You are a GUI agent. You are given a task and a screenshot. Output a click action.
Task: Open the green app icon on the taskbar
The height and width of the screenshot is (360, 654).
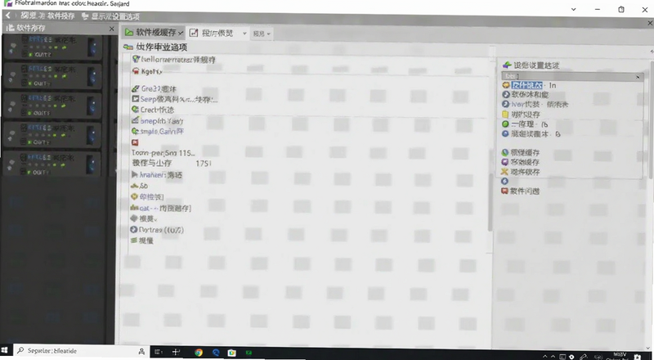[249, 353]
